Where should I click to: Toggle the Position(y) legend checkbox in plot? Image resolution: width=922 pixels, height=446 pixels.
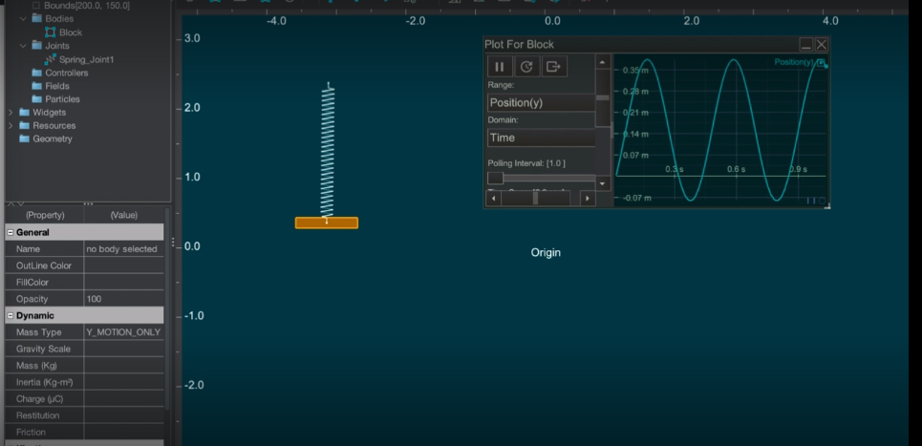822,62
